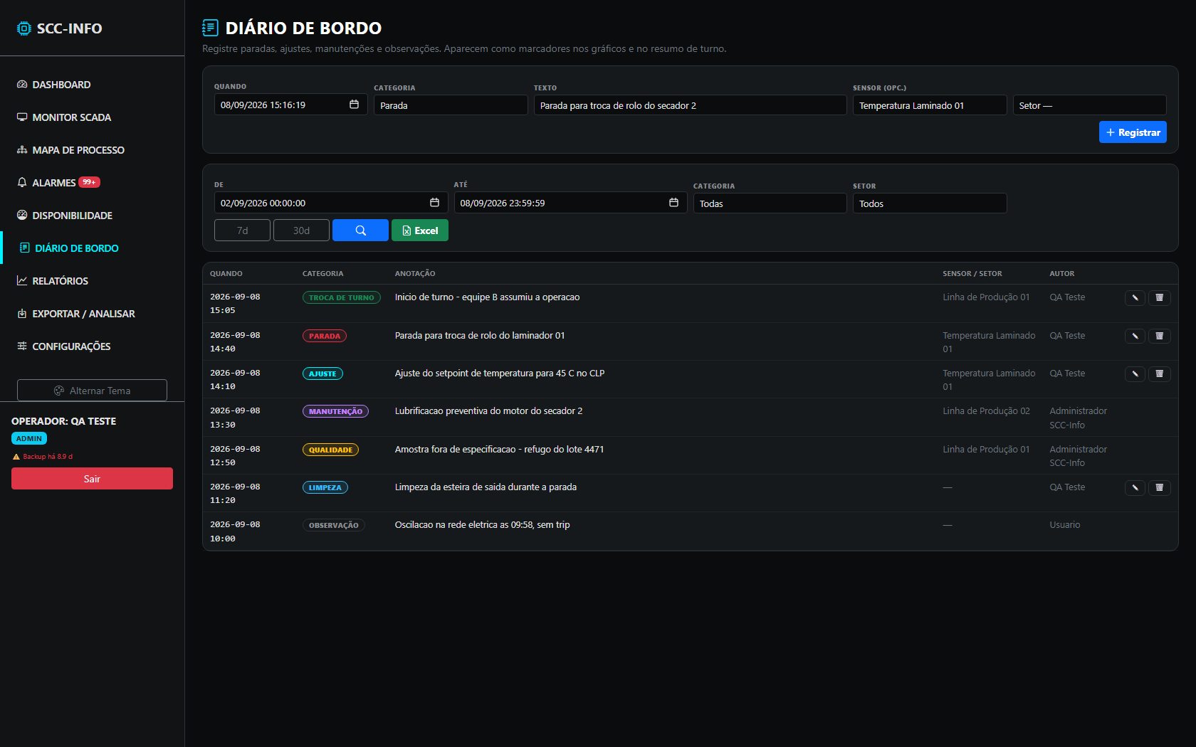Delete the 'Inicio de turno' log entry
Viewport: 1196px width, 747px height.
coord(1159,298)
